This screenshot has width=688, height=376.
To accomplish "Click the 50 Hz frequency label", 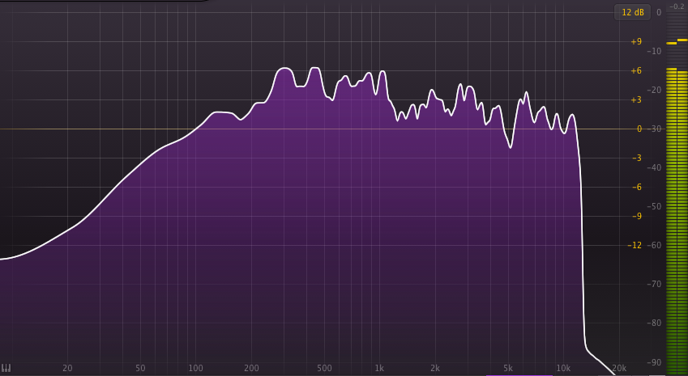I will 140,368.
